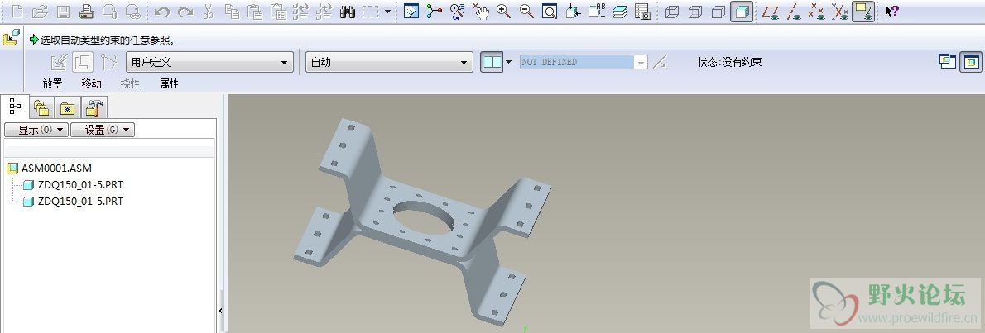Click the repaint screen icon

click(411, 12)
